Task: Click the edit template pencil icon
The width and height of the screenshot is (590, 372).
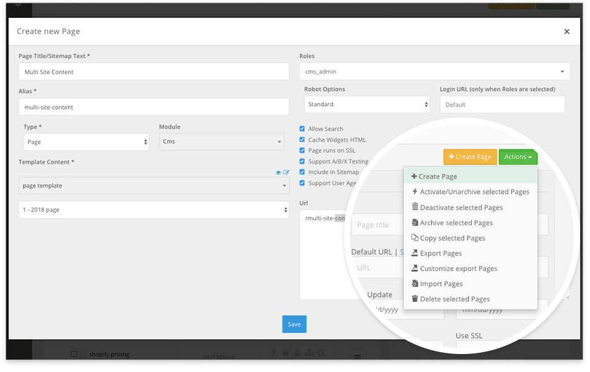Action: pyautogui.click(x=286, y=173)
